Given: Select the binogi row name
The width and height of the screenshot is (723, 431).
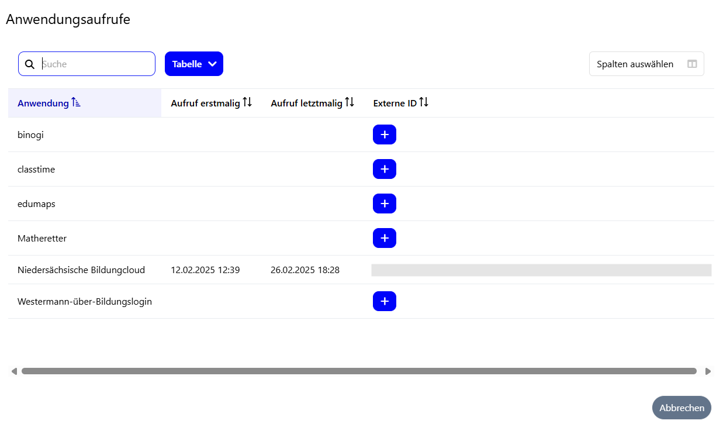Looking at the screenshot, I should 30,135.
